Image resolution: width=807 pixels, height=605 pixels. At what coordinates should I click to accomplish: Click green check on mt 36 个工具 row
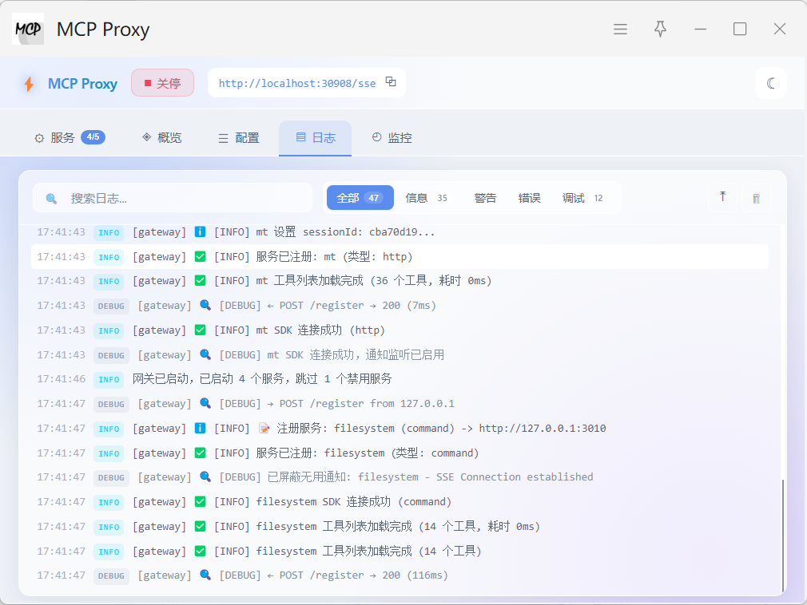pos(201,281)
